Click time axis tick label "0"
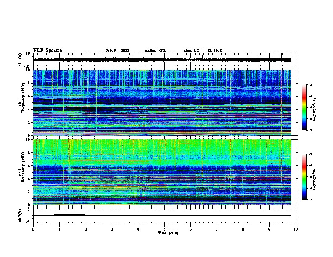 tap(33, 229)
